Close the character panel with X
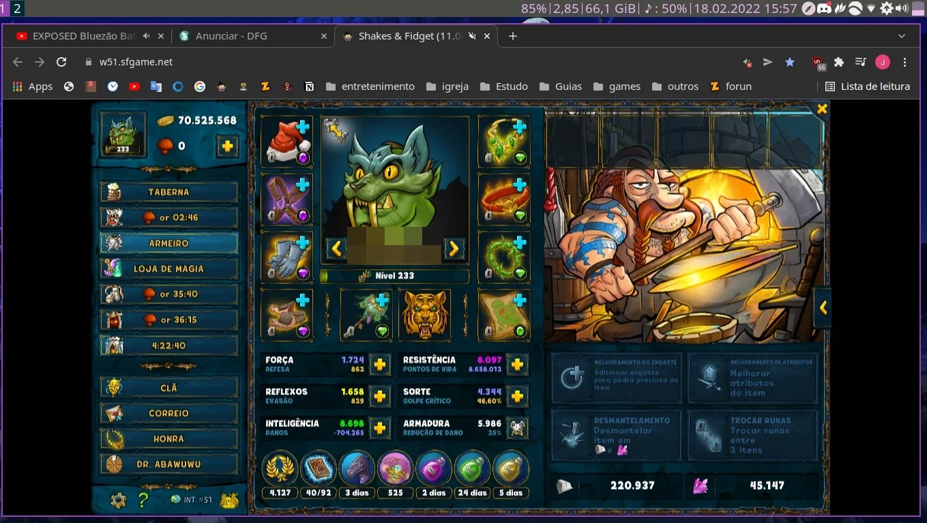Screen dimensions: 927x523 822,109
